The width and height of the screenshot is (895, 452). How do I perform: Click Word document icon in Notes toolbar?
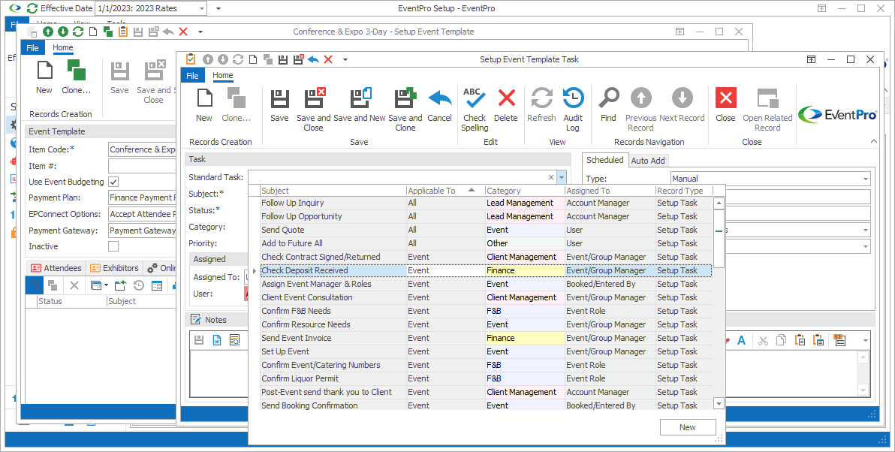[x=217, y=341]
